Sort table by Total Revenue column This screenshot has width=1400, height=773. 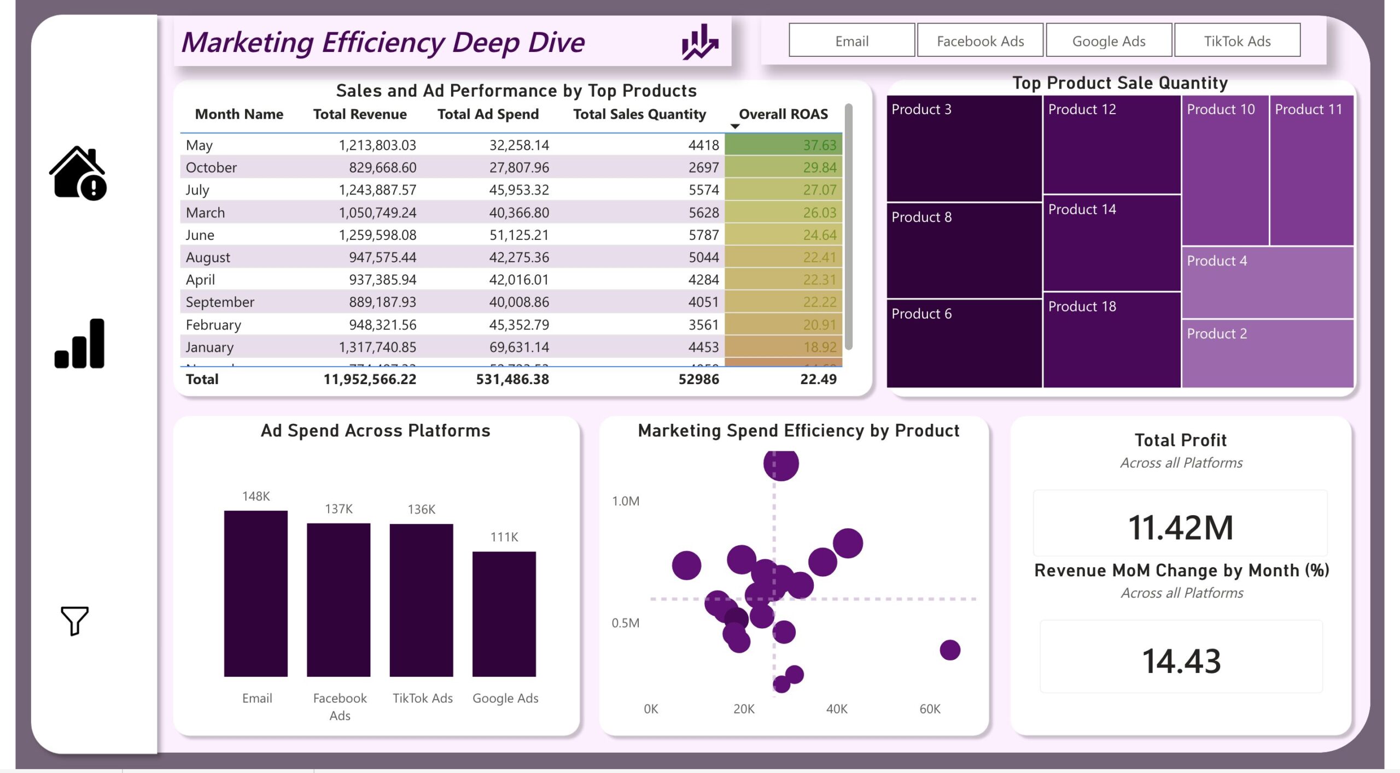(360, 114)
